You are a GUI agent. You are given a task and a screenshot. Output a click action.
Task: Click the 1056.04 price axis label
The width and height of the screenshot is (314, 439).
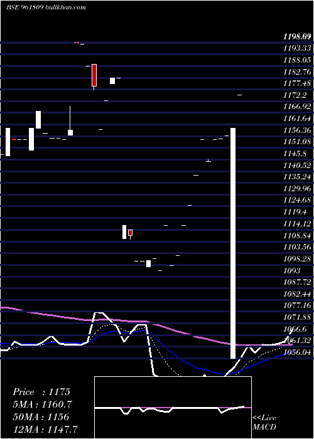(297, 352)
